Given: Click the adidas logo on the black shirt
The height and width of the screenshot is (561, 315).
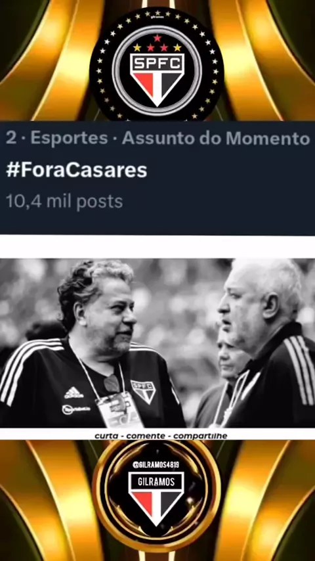Looking at the screenshot, I should 73,393.
